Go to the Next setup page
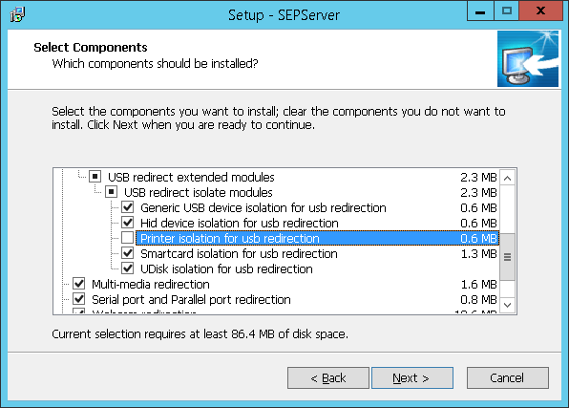 pyautogui.click(x=411, y=377)
